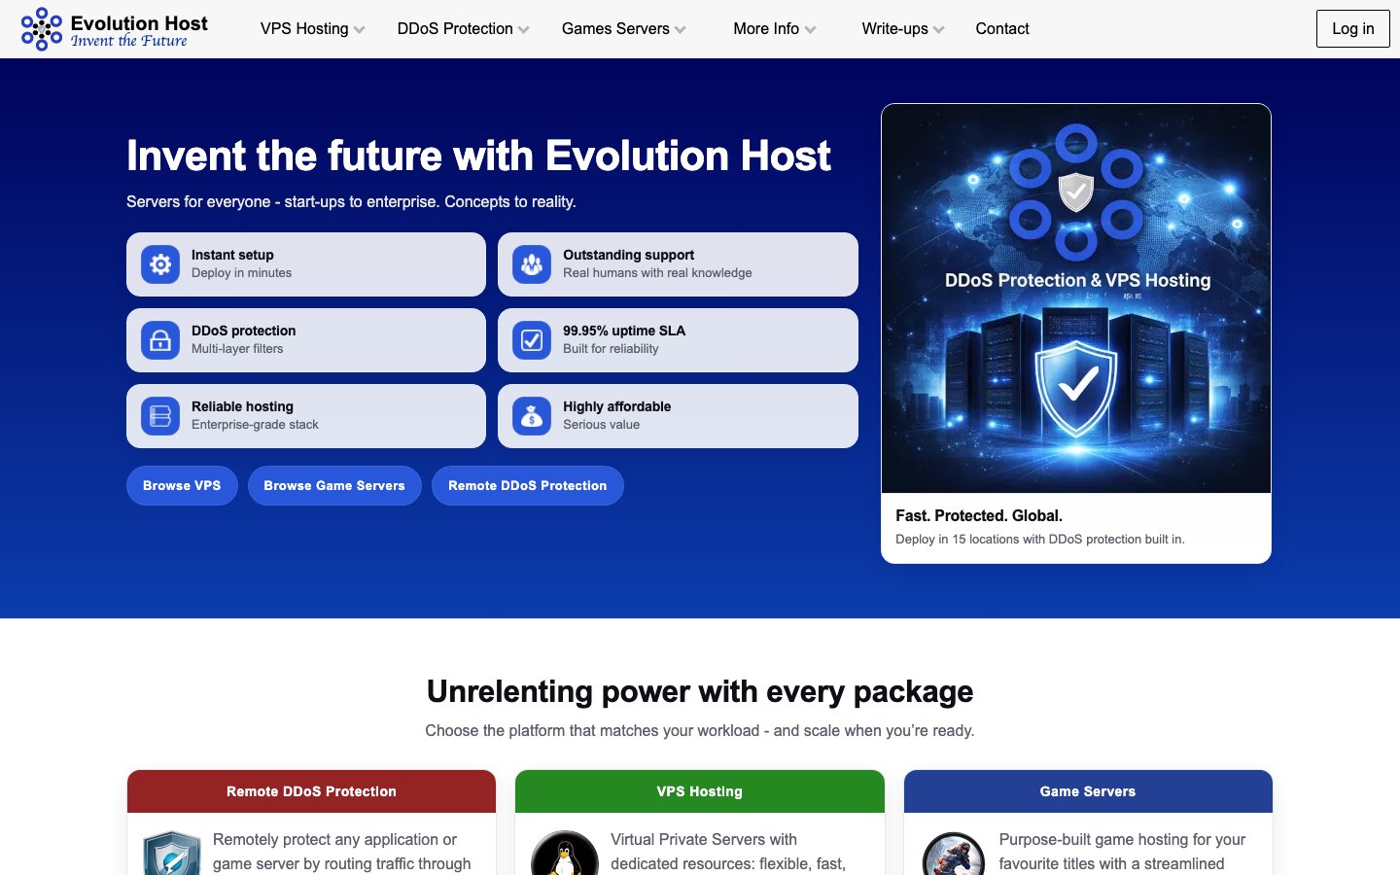Open the VPS Hosting menu

[x=304, y=29]
